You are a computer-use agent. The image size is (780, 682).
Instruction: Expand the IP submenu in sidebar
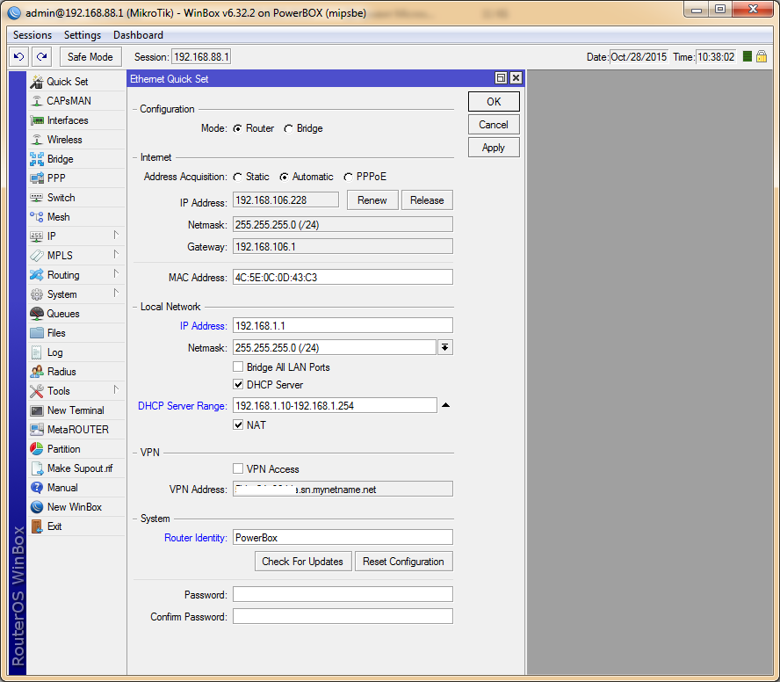[116, 236]
